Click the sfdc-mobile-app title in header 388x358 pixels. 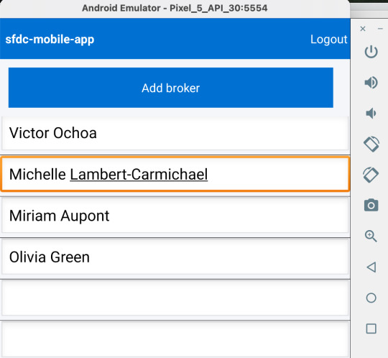click(50, 40)
